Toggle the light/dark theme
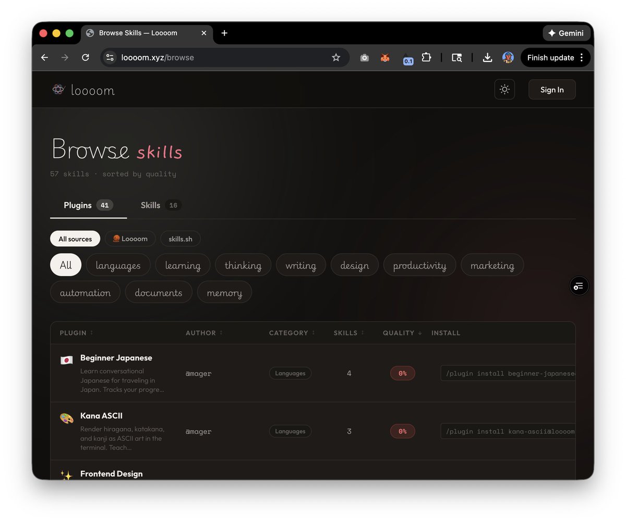This screenshot has height=522, width=626. (504, 90)
